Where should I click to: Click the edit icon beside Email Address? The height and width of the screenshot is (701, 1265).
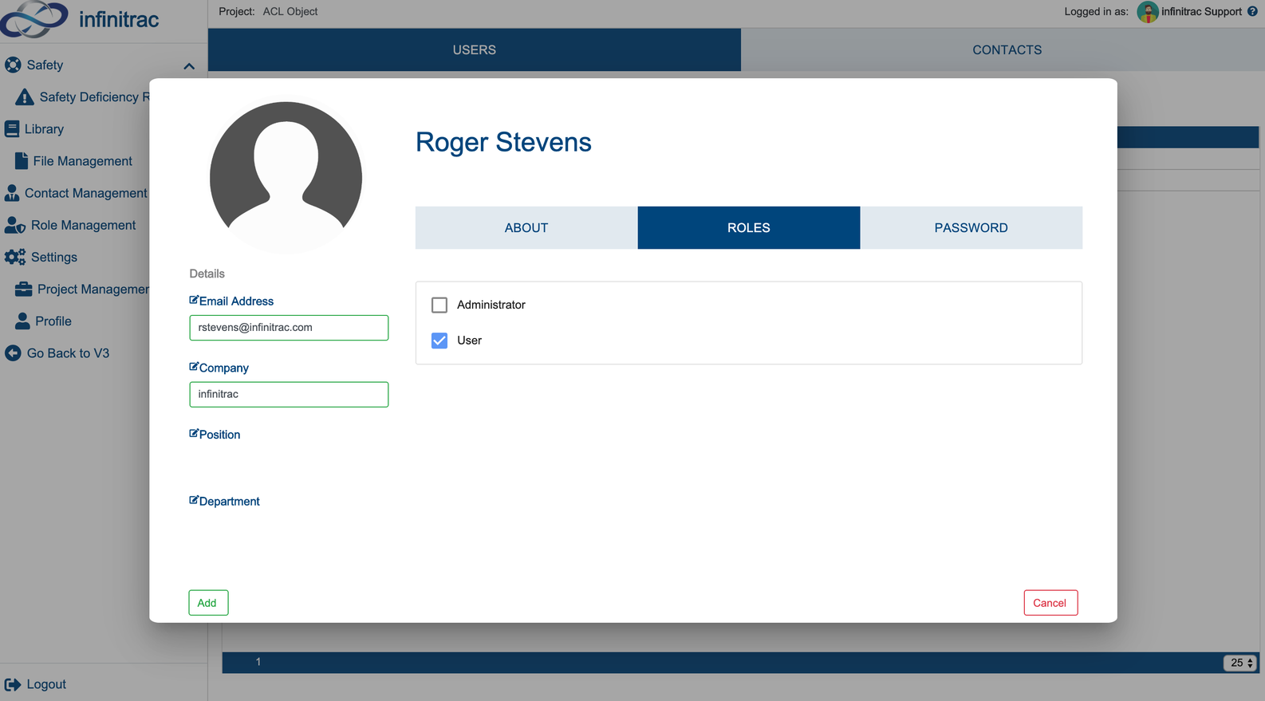[193, 300]
